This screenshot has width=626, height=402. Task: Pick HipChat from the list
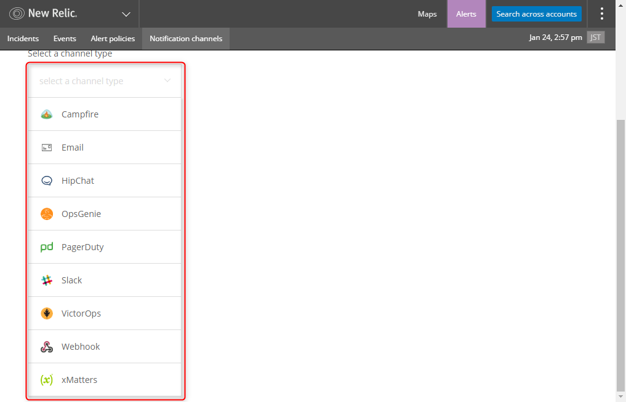point(105,181)
